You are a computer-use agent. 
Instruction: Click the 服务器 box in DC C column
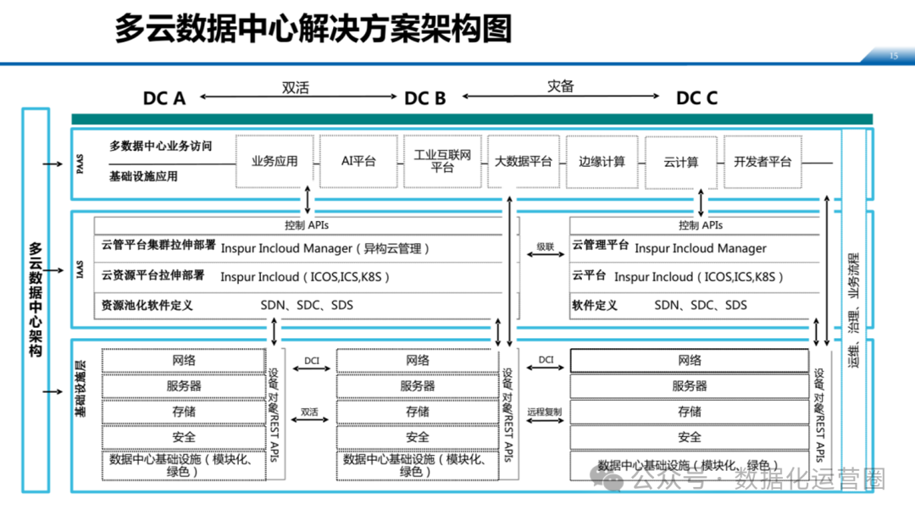[690, 386]
